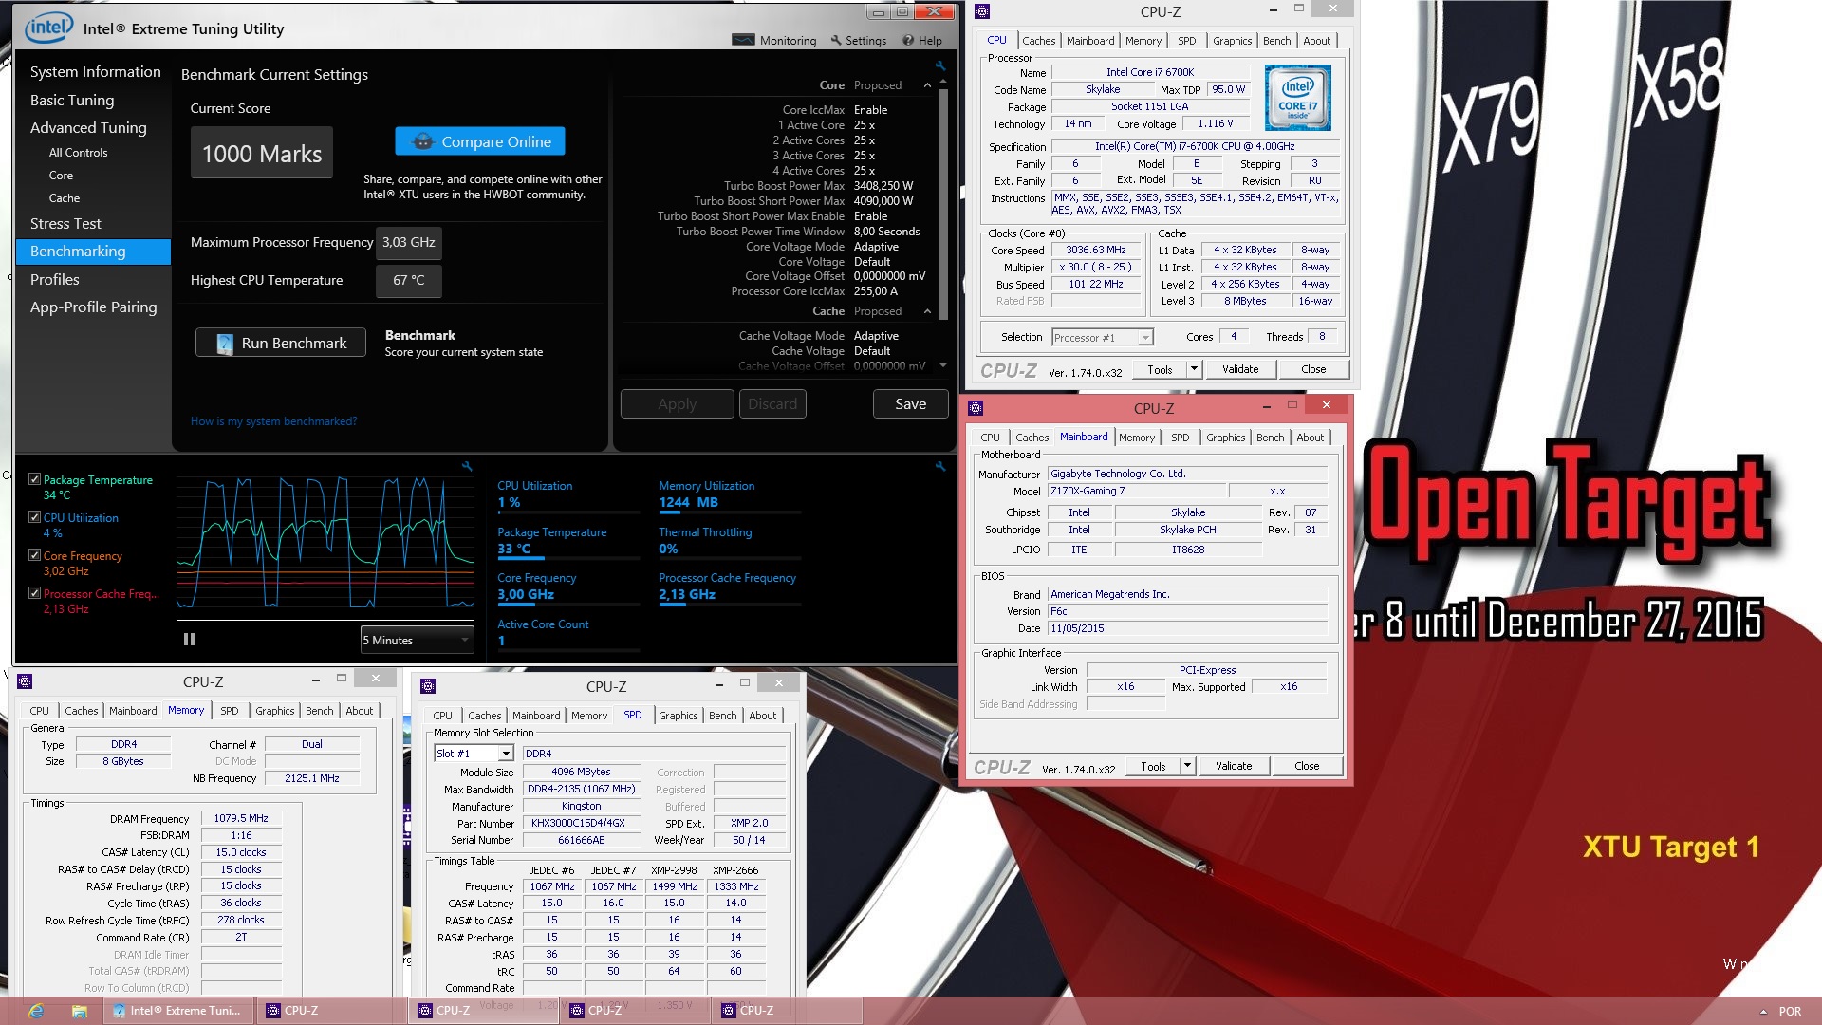1822x1025 pixels.
Task: Click the first CPU-Z taskbar button
Action: click(x=329, y=1011)
